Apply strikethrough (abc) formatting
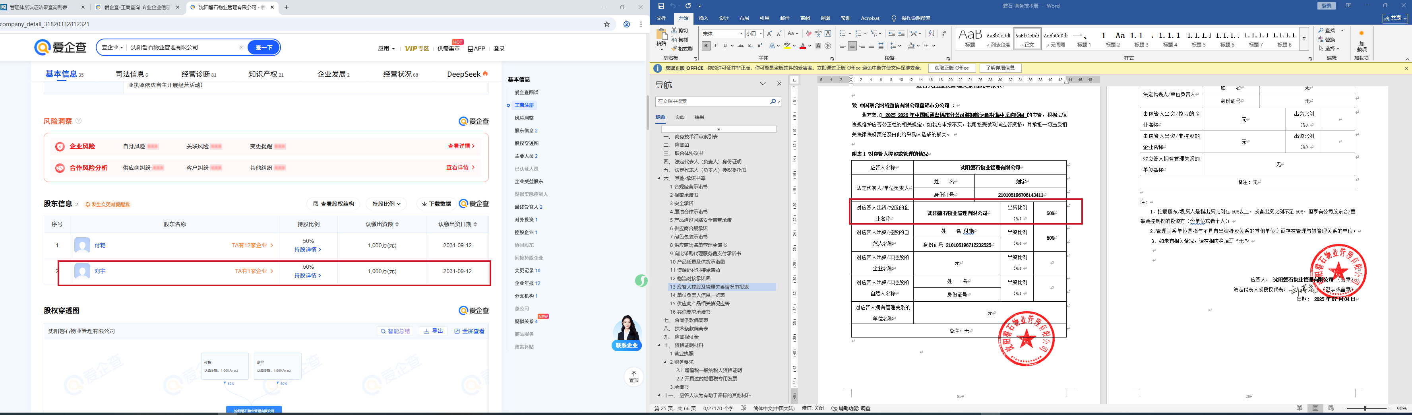This screenshot has height=415, width=1412. coord(740,46)
